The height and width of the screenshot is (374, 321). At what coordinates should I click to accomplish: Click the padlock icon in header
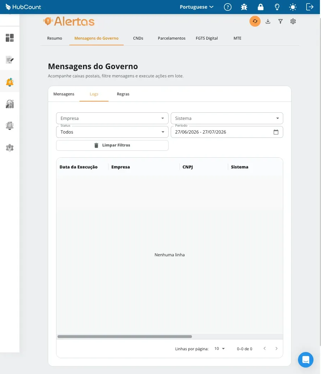[261, 7]
